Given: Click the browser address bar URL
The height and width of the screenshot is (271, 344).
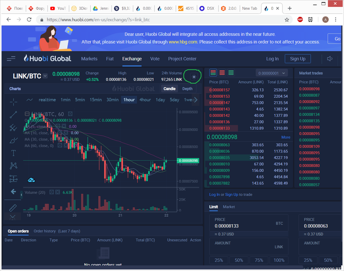Looking at the screenshot, I should click(98, 20).
